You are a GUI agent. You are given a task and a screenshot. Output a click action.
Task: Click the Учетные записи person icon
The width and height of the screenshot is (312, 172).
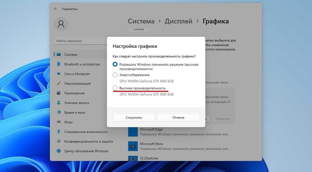[x=59, y=103]
